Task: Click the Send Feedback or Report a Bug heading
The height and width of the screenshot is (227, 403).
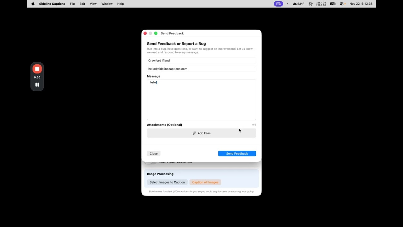Action: click(x=176, y=44)
